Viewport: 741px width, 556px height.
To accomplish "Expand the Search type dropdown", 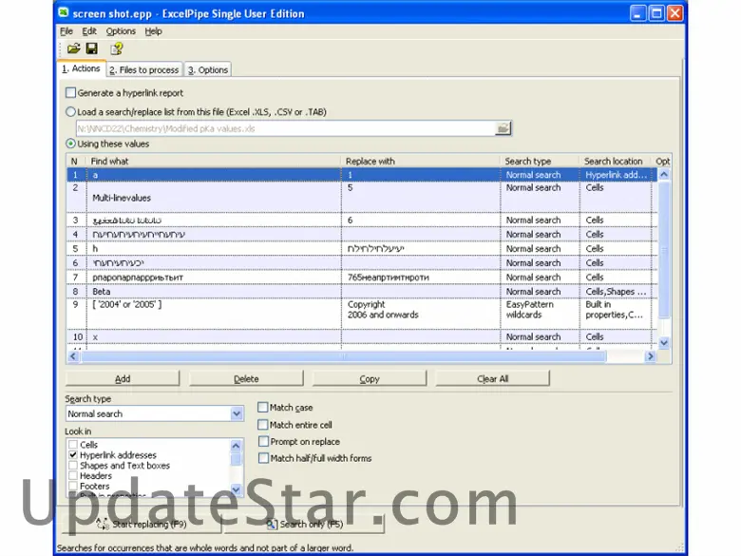I will click(237, 414).
